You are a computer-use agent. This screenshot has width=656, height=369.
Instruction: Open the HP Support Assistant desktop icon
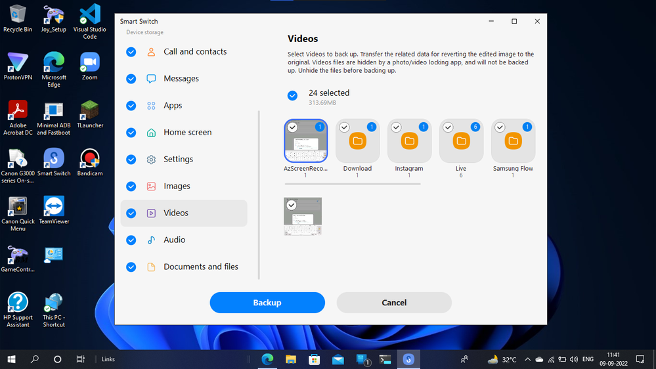tap(18, 310)
